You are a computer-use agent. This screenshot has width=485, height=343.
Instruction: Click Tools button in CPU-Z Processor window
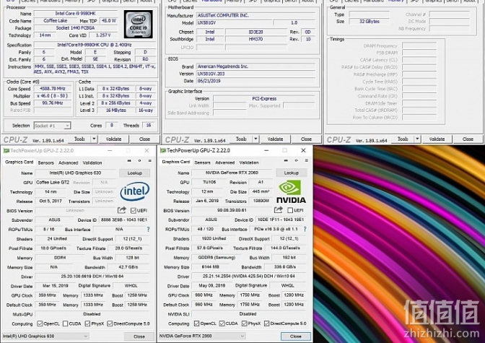tap(79, 139)
